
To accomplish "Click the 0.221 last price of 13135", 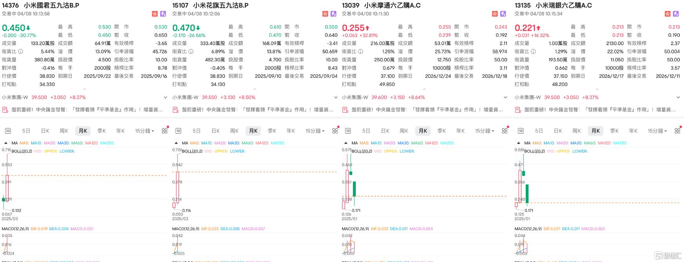I will (x=525, y=28).
